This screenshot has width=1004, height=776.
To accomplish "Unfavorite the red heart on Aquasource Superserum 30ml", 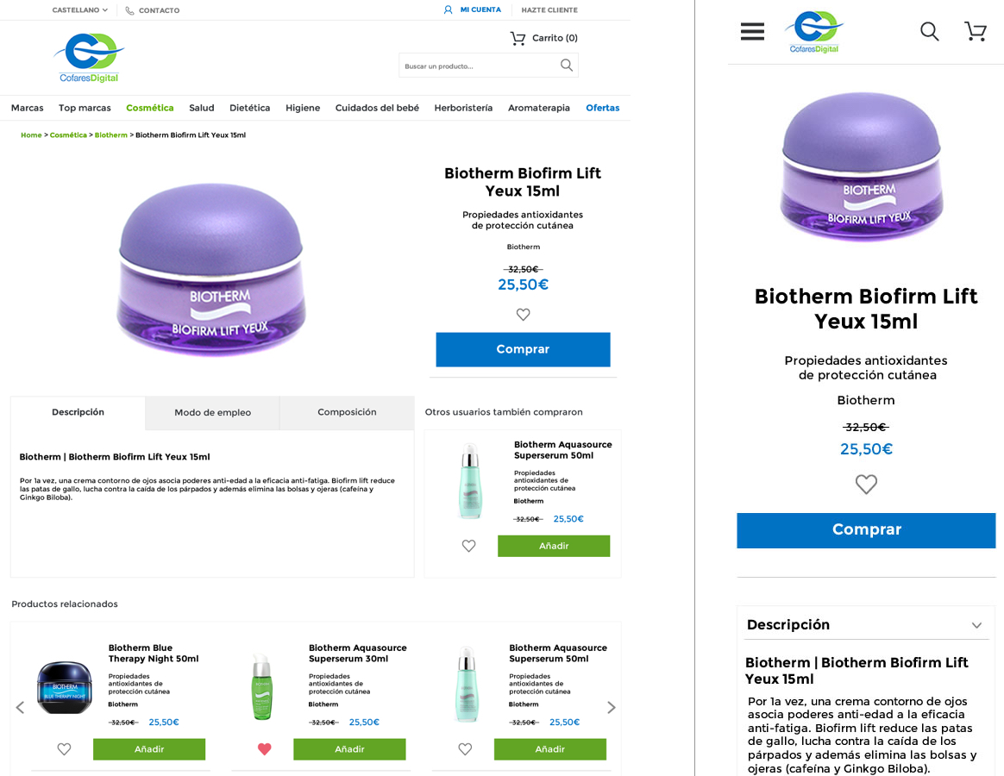I will 264,749.
